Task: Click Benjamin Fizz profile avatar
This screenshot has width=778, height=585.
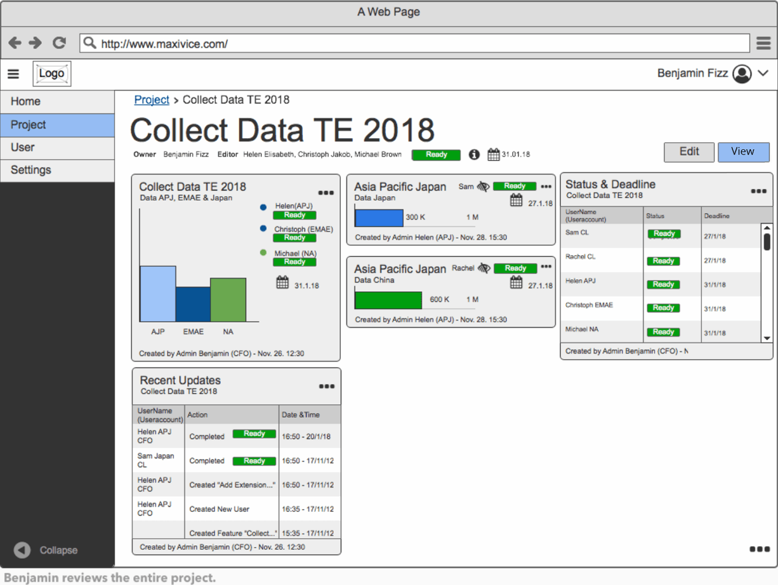Action: tap(742, 74)
